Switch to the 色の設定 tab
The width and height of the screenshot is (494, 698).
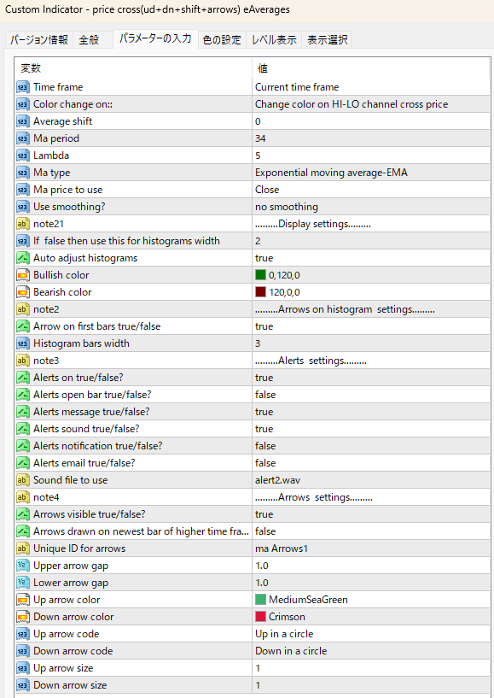pyautogui.click(x=222, y=39)
